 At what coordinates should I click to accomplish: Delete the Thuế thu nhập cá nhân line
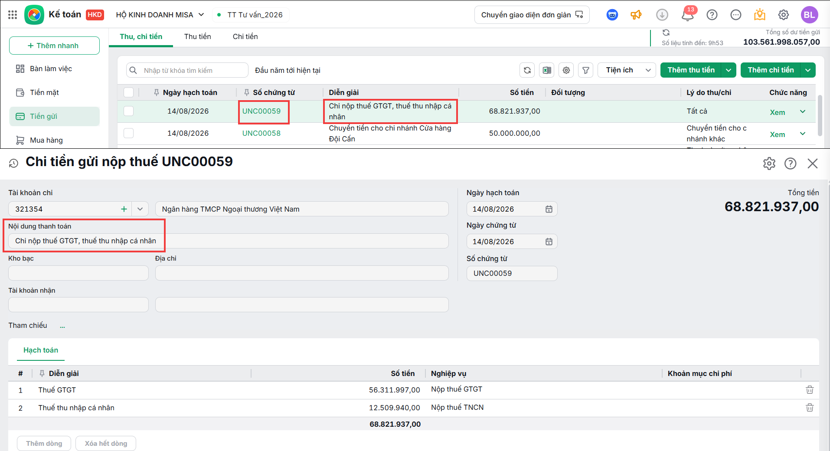coord(810,408)
